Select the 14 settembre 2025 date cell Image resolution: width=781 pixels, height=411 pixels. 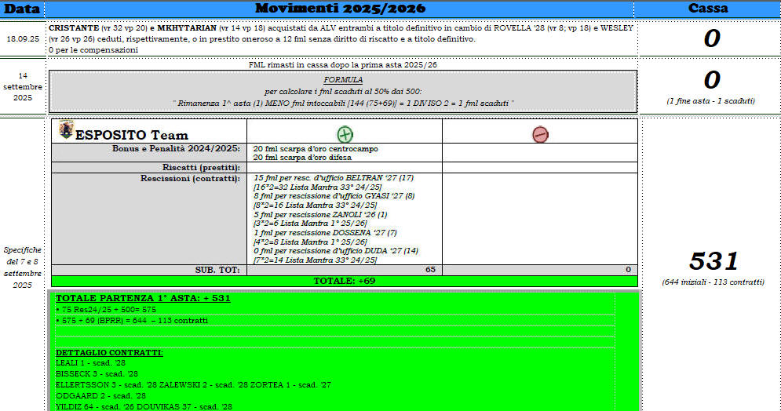tap(22, 86)
